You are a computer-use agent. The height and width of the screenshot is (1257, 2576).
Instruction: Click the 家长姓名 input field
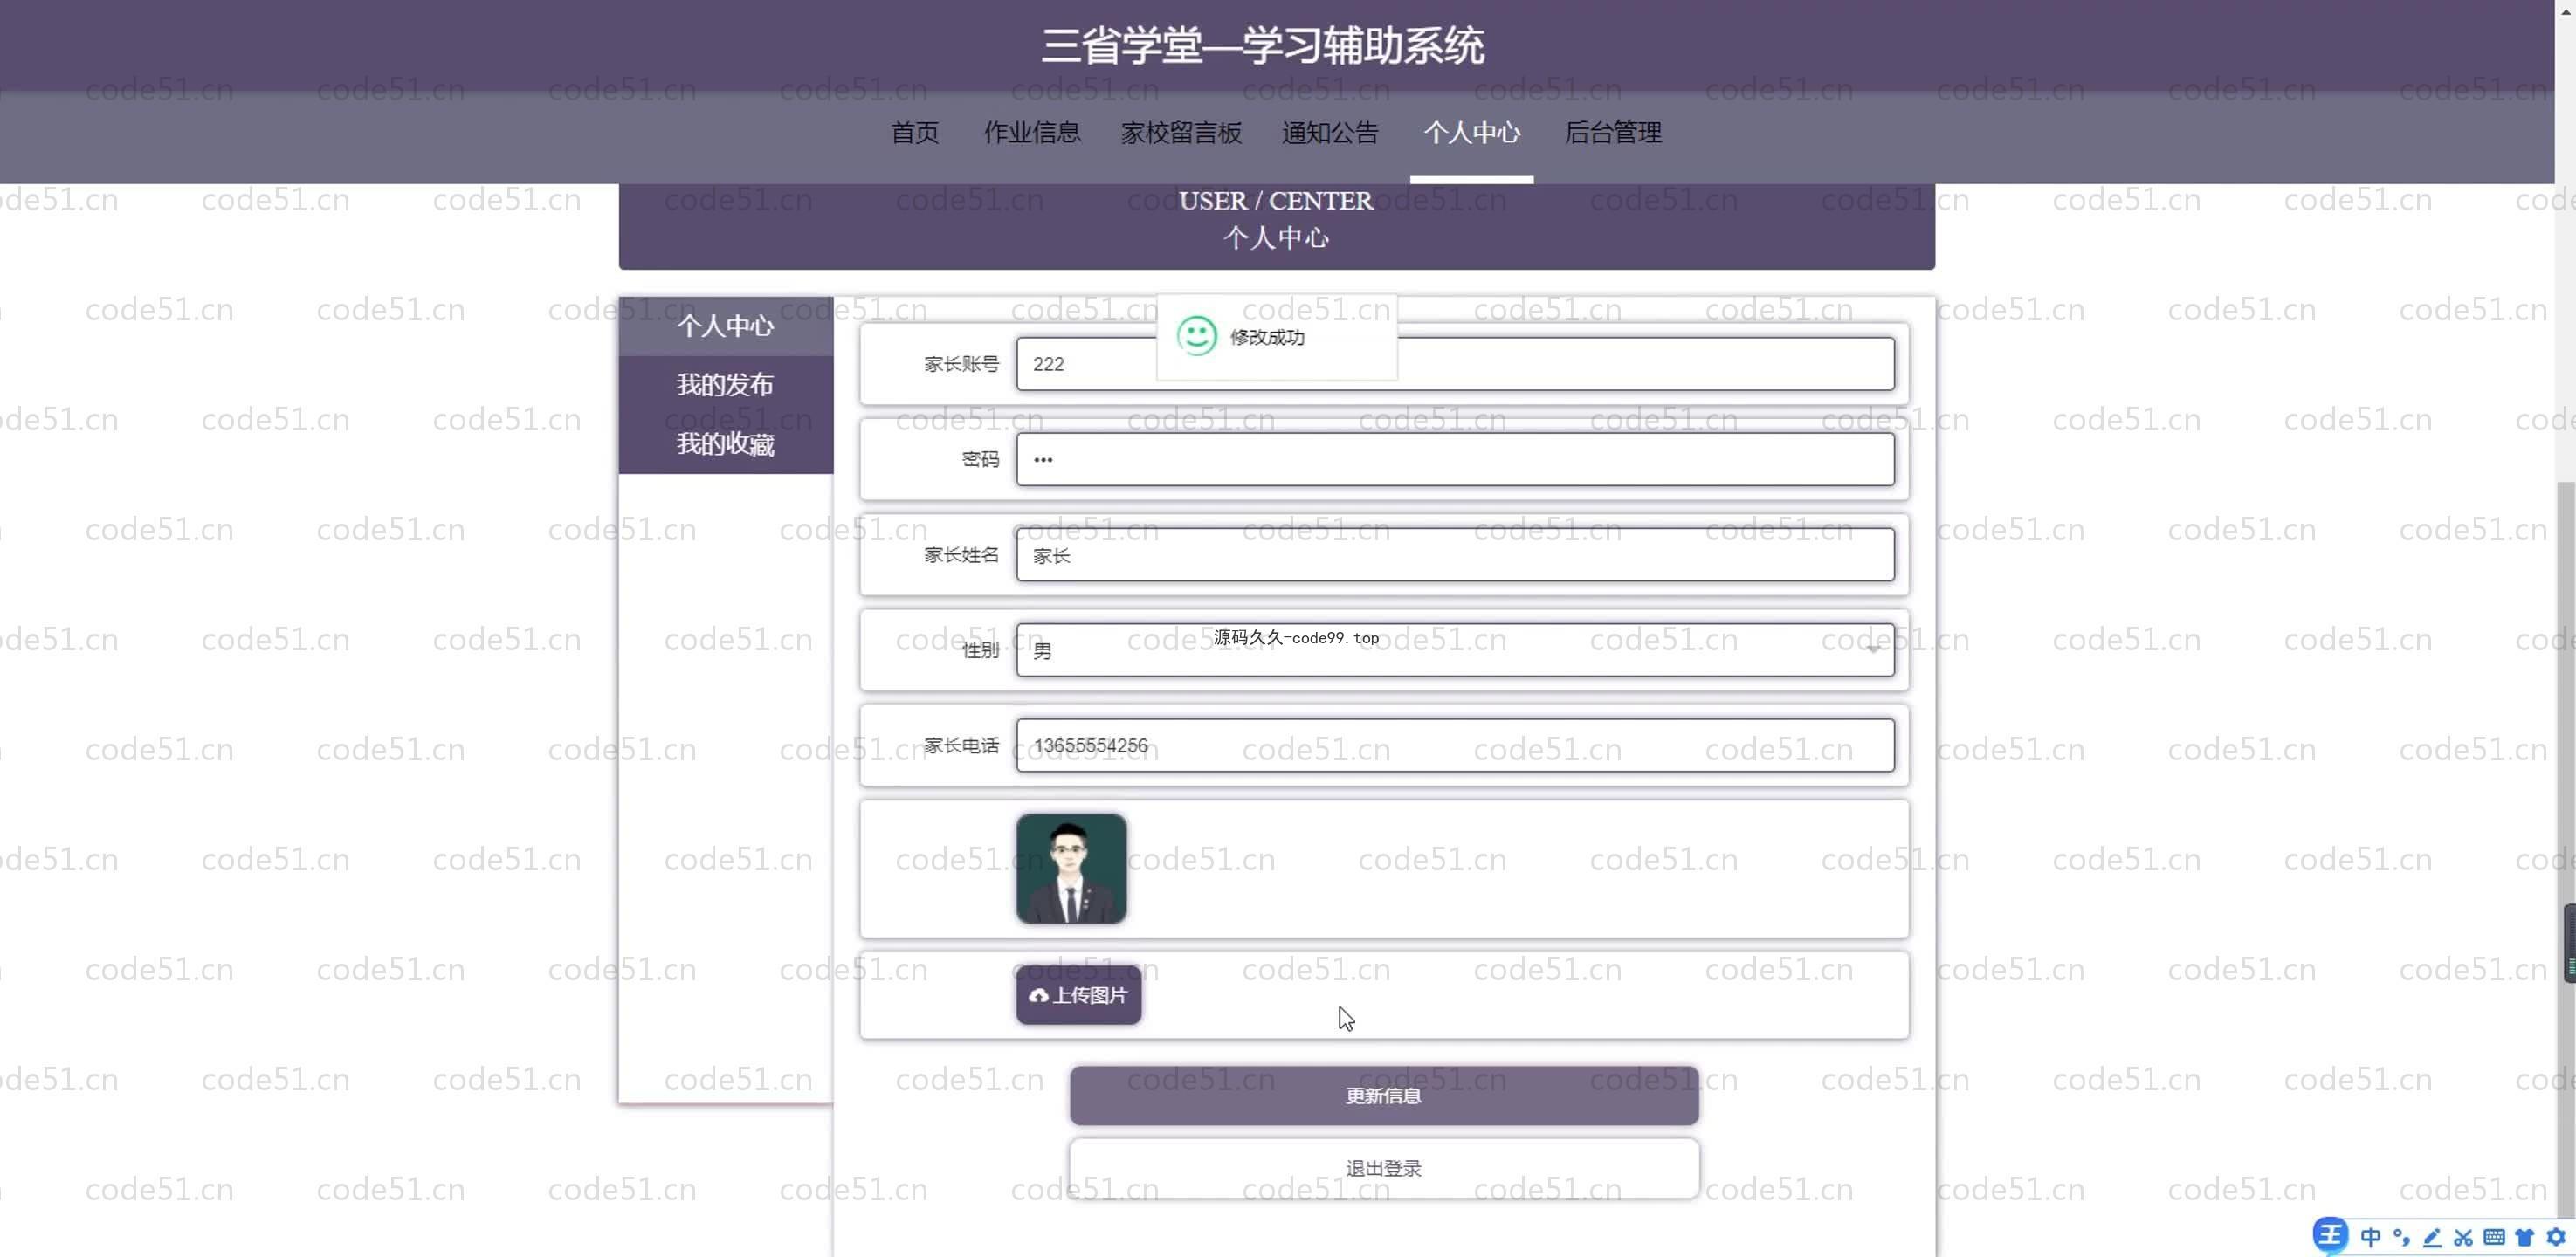(1455, 555)
